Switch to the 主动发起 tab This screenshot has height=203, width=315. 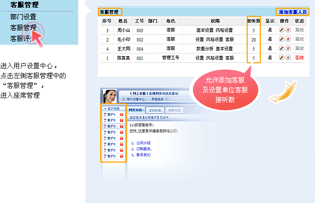(x=155, y=110)
